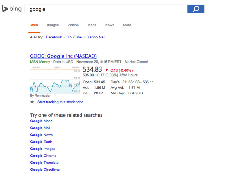Click the November 20, 4:15 PM EST timestamp

(x=99, y=62)
